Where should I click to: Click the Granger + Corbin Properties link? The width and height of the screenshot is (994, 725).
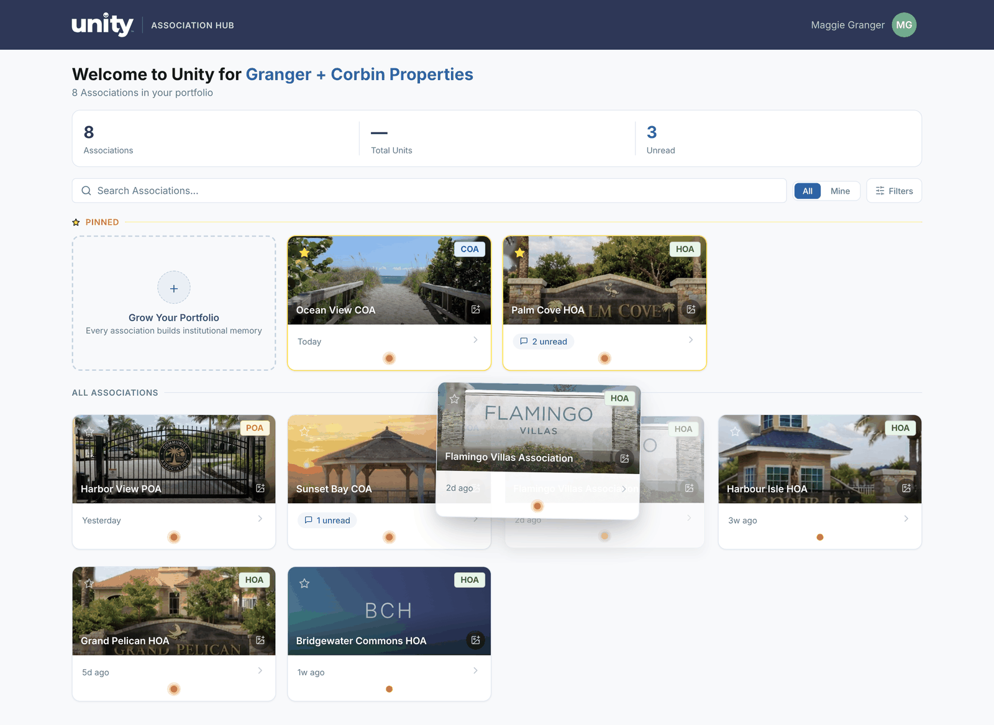click(x=359, y=75)
